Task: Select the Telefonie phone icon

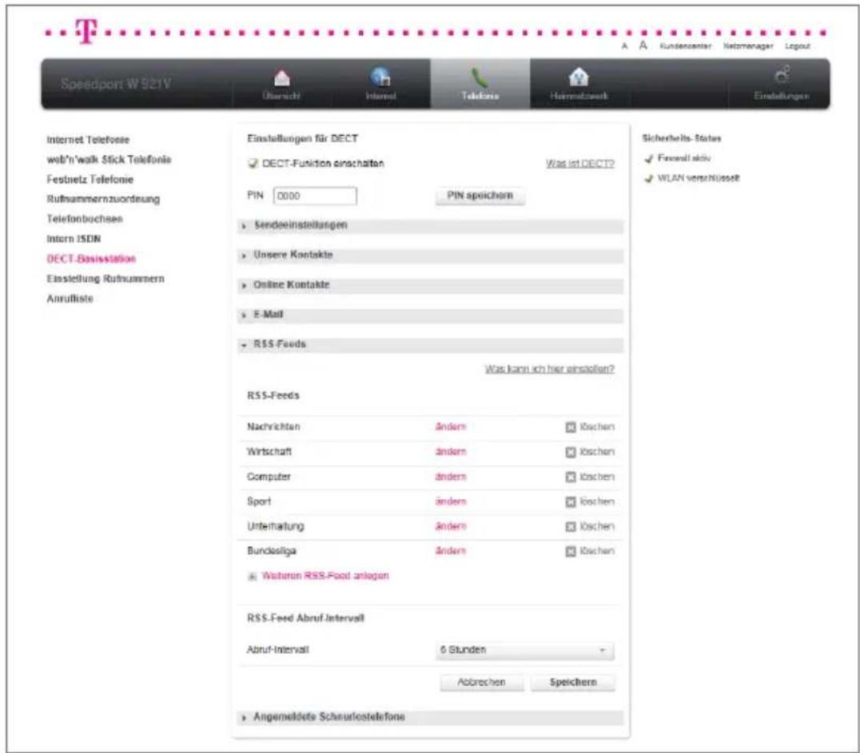Action: (480, 77)
